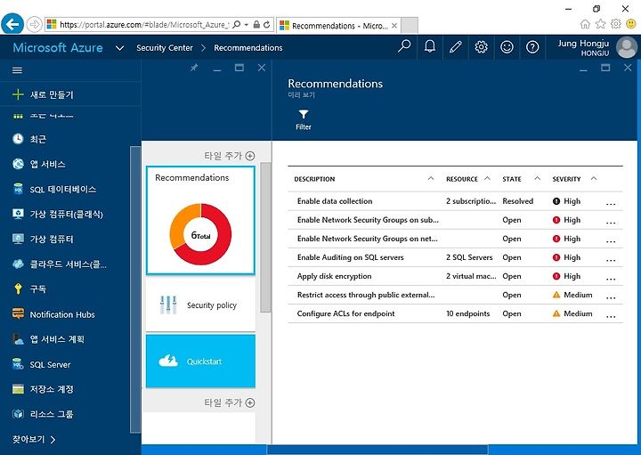Open ellipsis menu for Apply disk encryption
The image size is (641, 455).
click(x=611, y=279)
